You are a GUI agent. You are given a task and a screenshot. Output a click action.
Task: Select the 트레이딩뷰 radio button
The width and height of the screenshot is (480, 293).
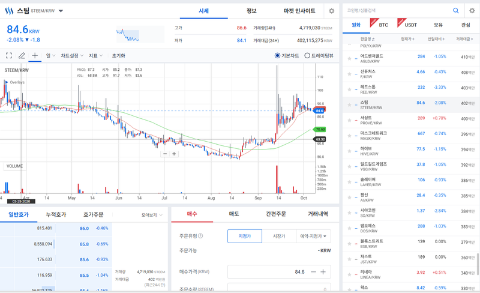307,55
